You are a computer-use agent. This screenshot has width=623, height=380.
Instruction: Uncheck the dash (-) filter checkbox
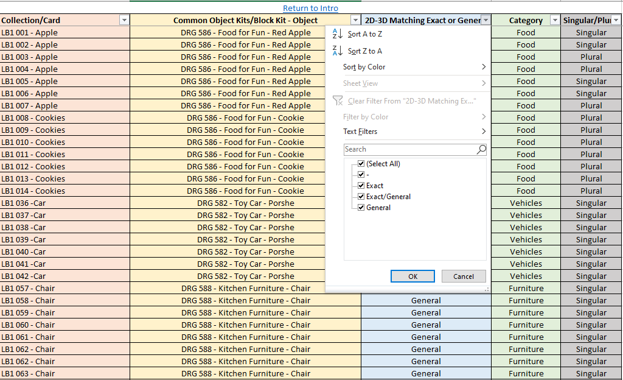361,175
